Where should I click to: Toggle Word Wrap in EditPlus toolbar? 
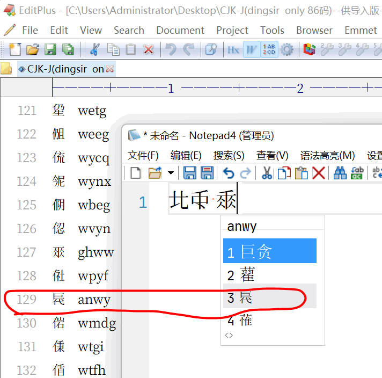click(251, 50)
